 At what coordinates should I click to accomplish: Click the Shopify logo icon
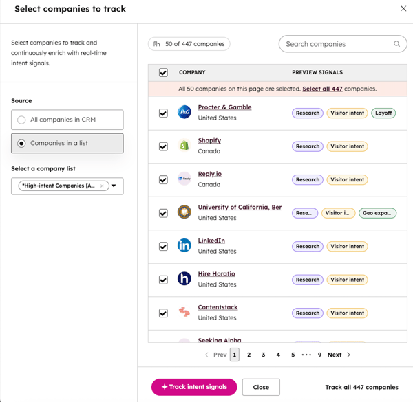click(x=184, y=146)
